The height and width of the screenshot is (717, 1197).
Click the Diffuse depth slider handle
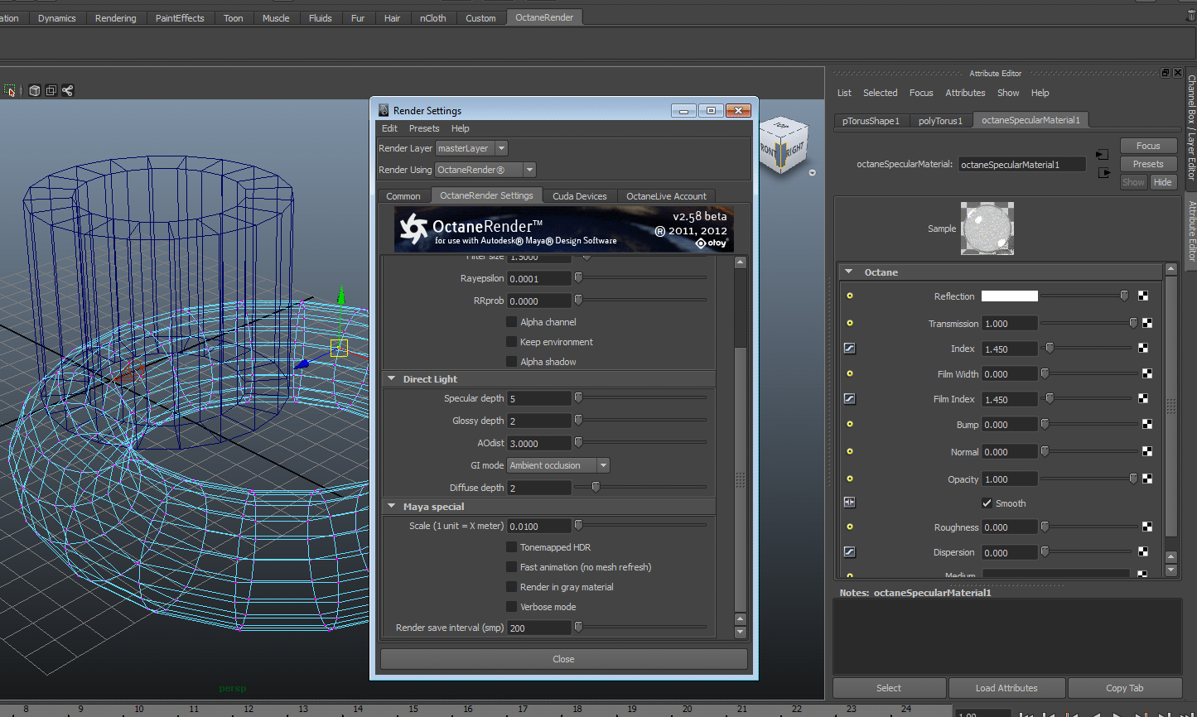(x=596, y=488)
